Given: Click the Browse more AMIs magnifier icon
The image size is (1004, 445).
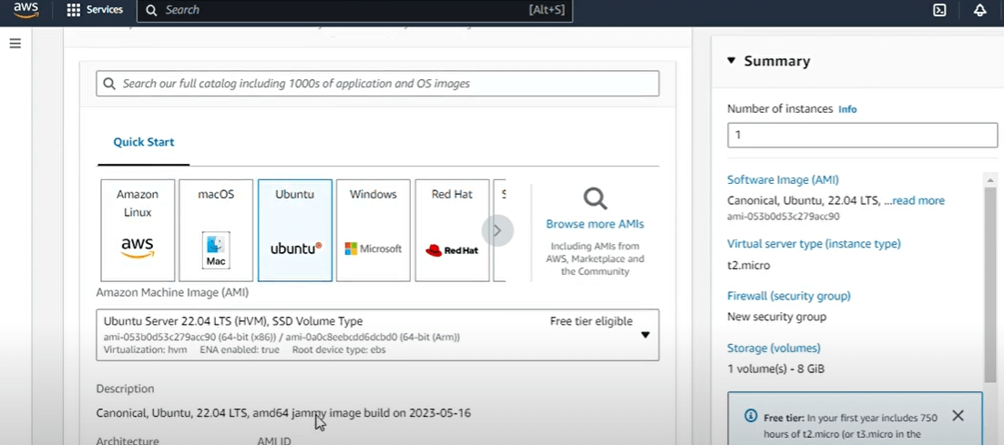Looking at the screenshot, I should pos(595,198).
